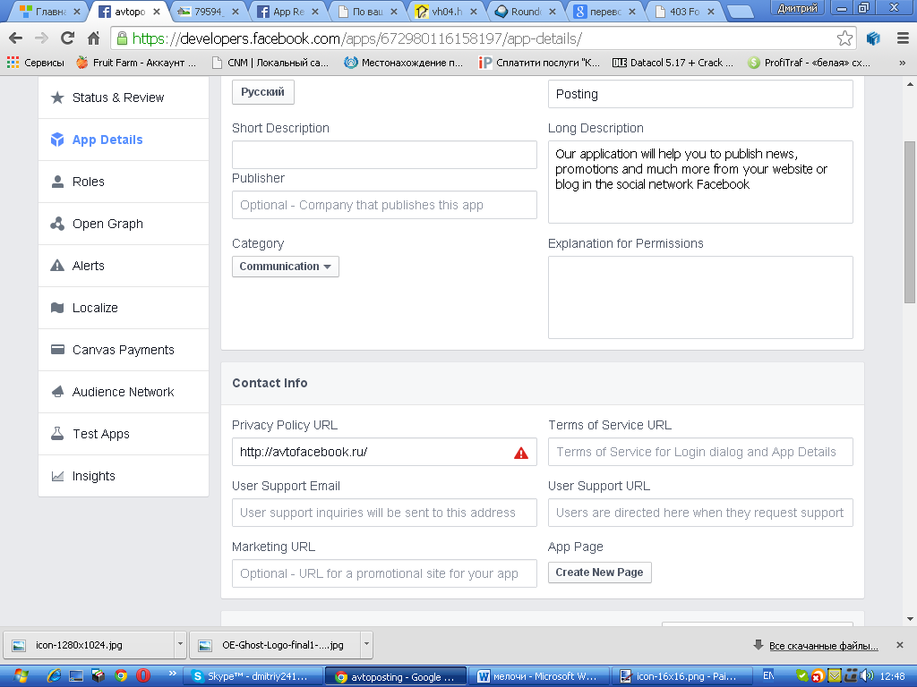This screenshot has height=687, width=917.
Task: Open Audience Network megaphone icon
Action: pyautogui.click(x=57, y=392)
